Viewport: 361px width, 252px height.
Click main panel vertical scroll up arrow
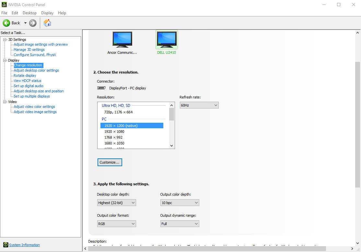357,33
